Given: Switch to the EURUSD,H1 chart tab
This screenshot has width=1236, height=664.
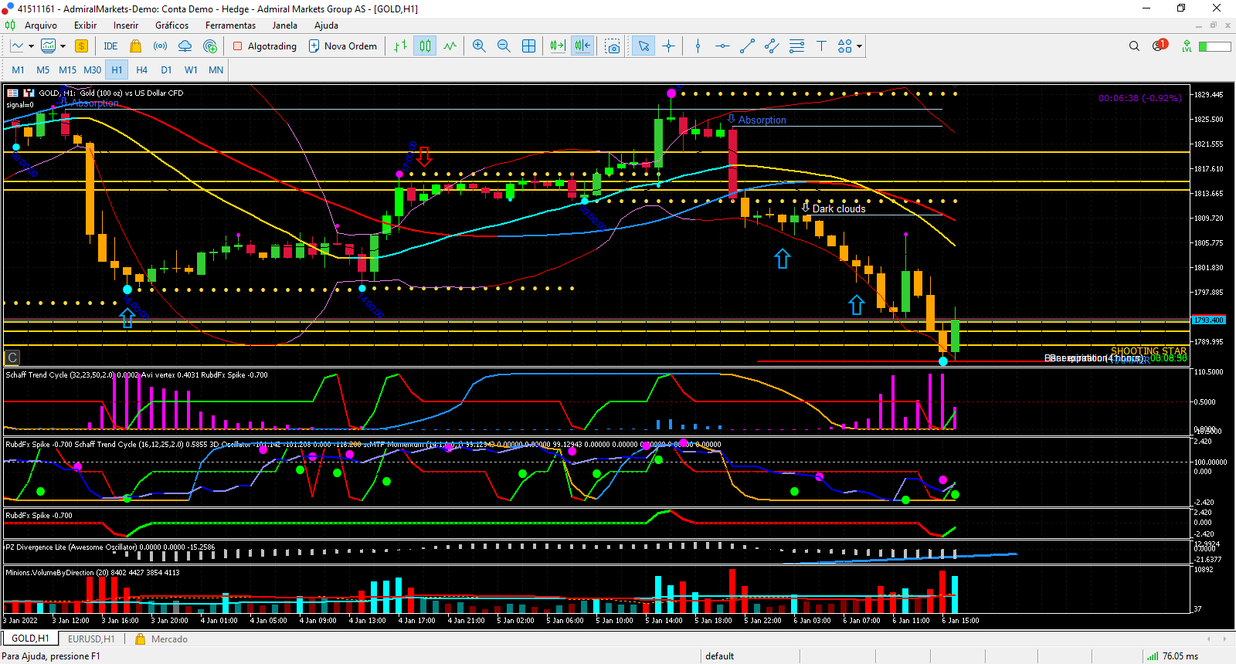Looking at the screenshot, I should pyautogui.click(x=91, y=639).
